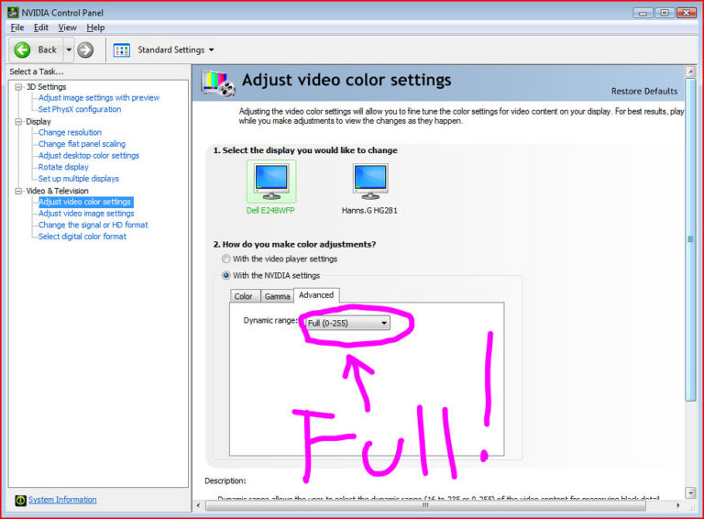Open the Back history dropdown arrow

[69, 50]
